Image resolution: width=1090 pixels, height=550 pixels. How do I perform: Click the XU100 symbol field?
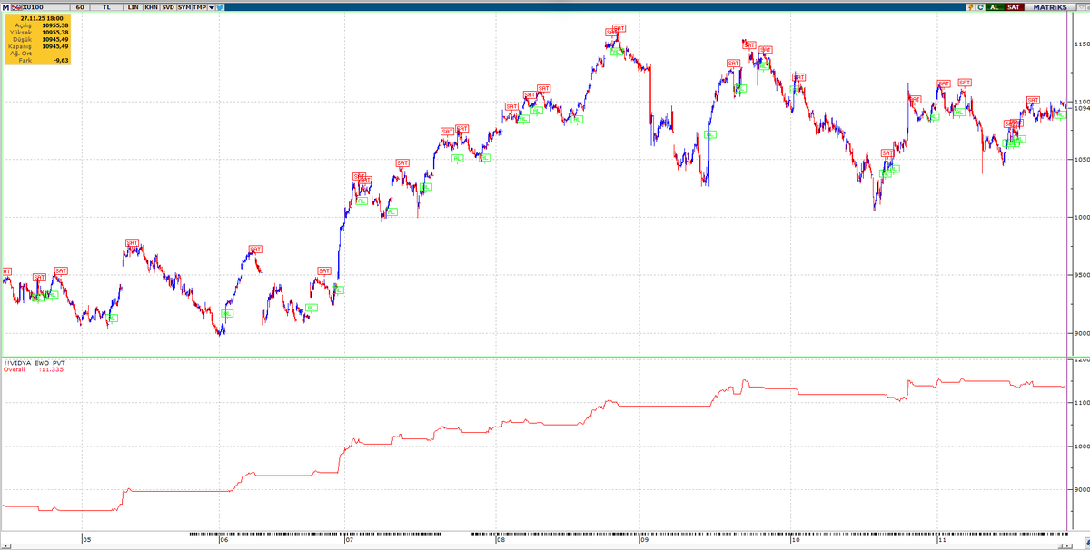click(45, 7)
